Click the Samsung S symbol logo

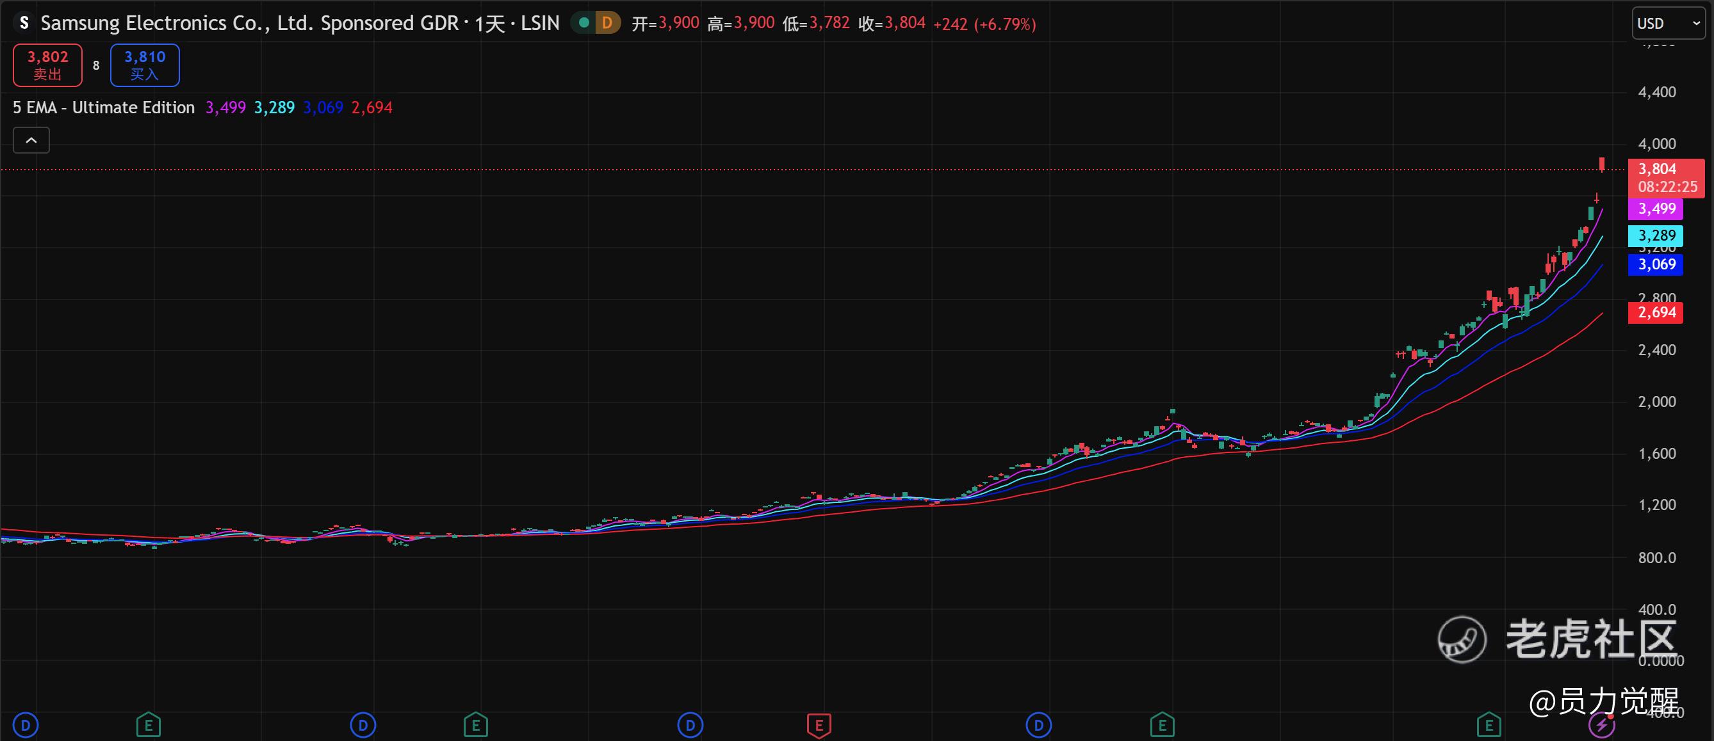coord(24,23)
